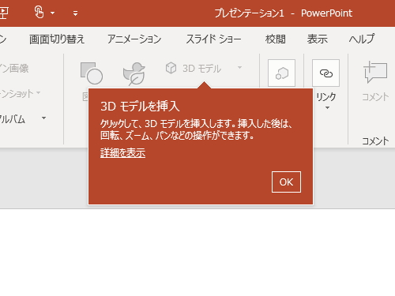The height and width of the screenshot is (296, 395).
Task: Select the スライド ショー tab
Action: tap(213, 39)
